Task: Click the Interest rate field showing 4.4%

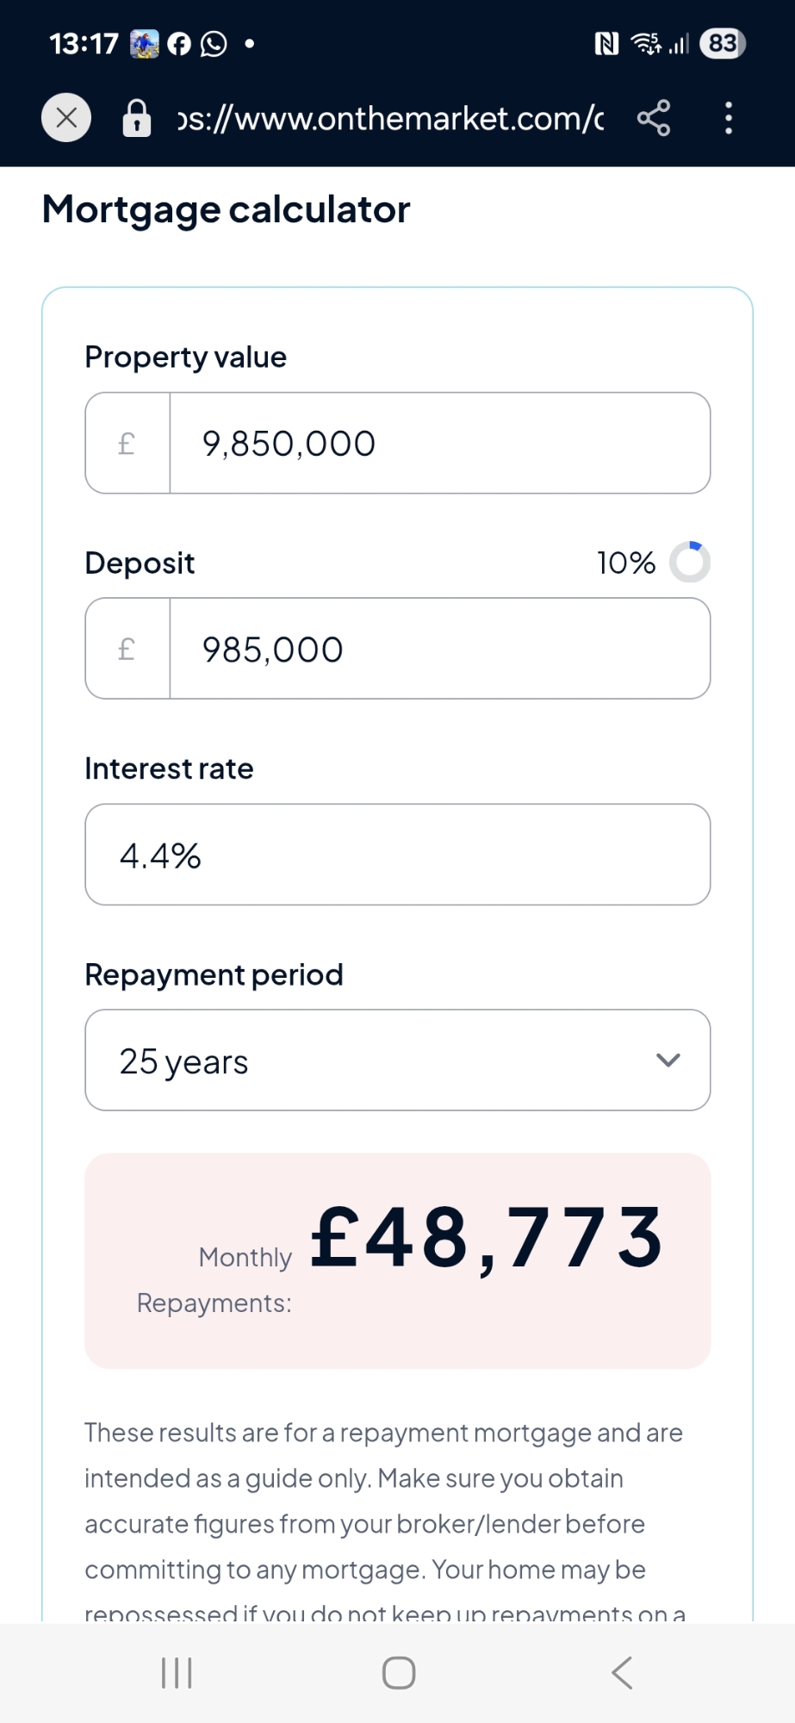Action: click(x=397, y=855)
